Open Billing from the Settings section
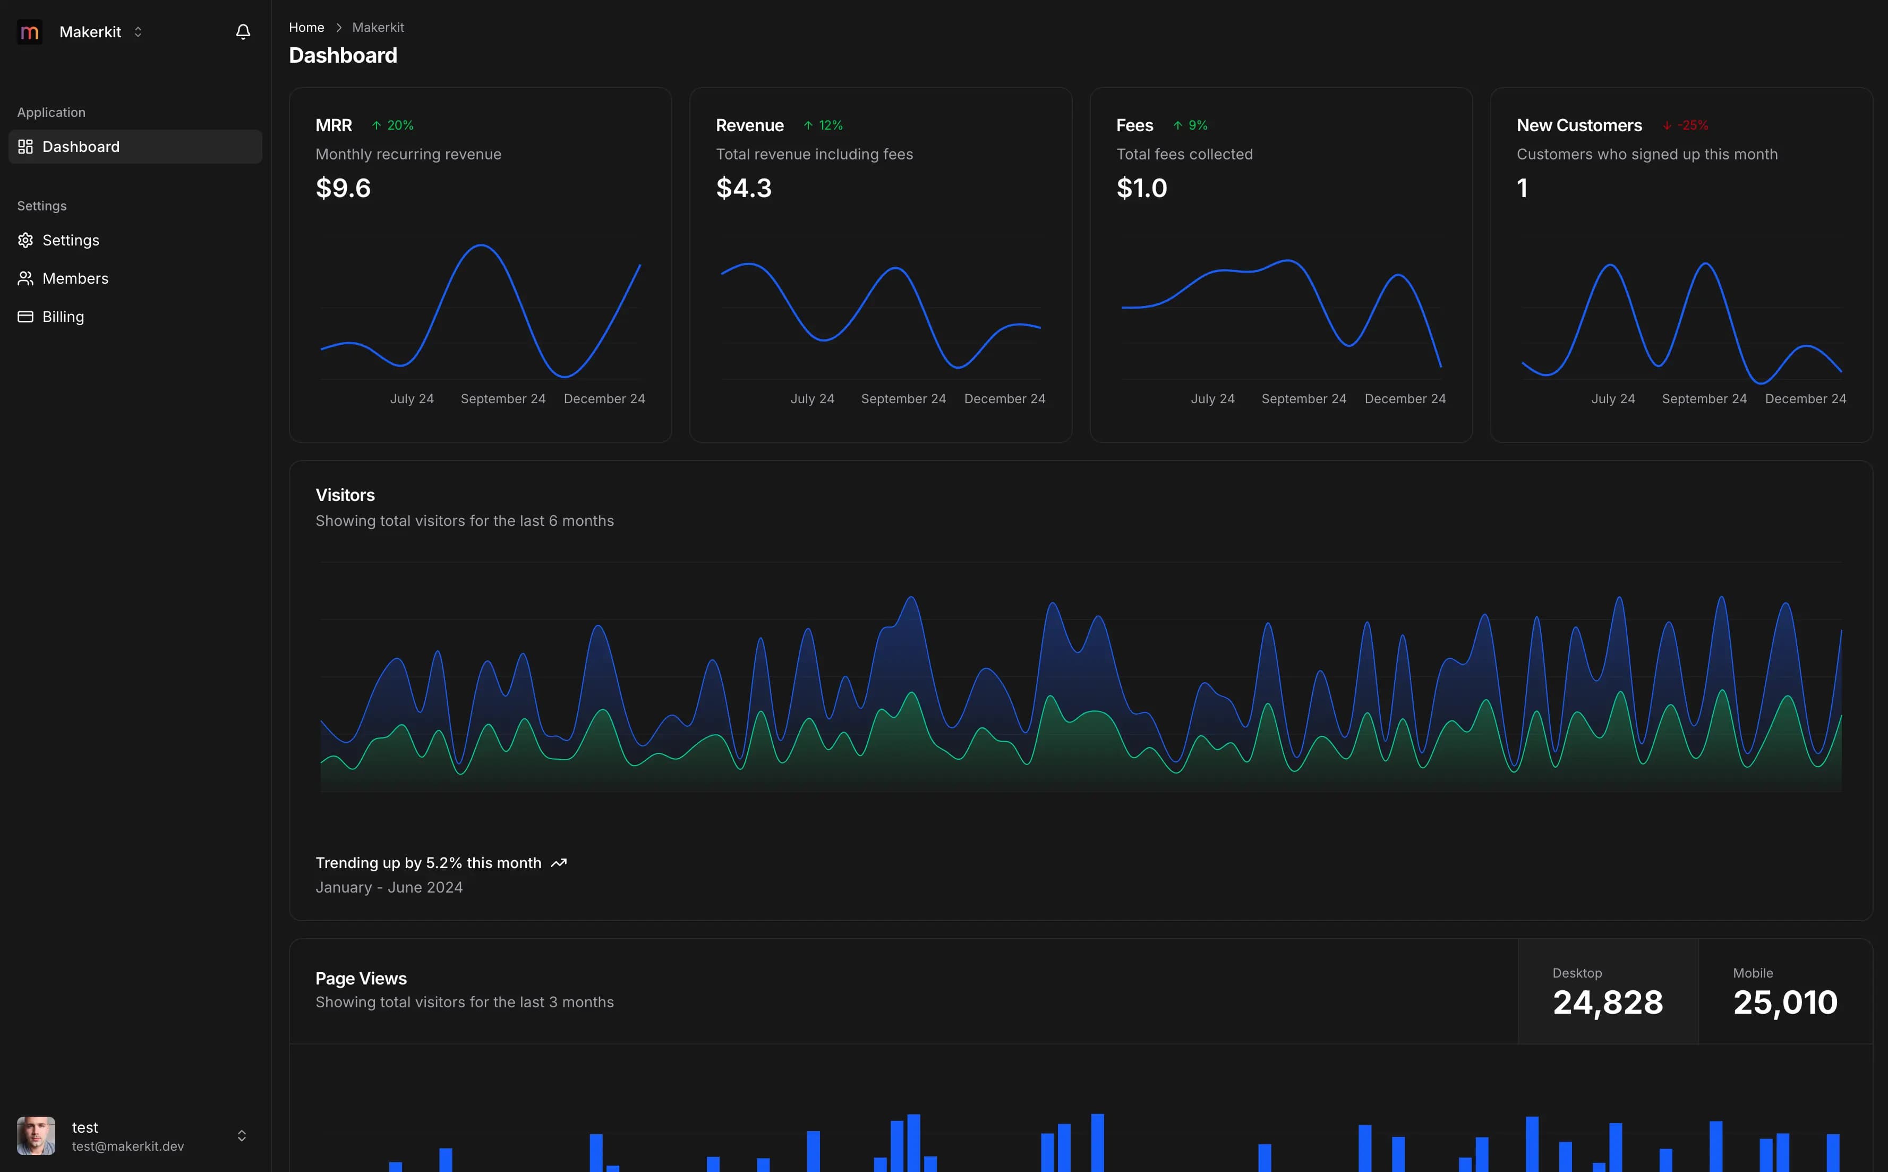 (64, 316)
